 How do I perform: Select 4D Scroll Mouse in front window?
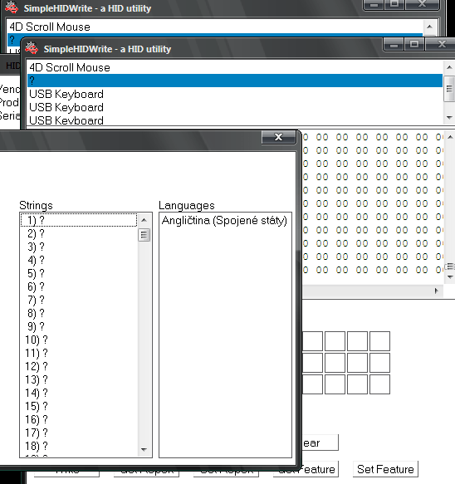point(235,67)
